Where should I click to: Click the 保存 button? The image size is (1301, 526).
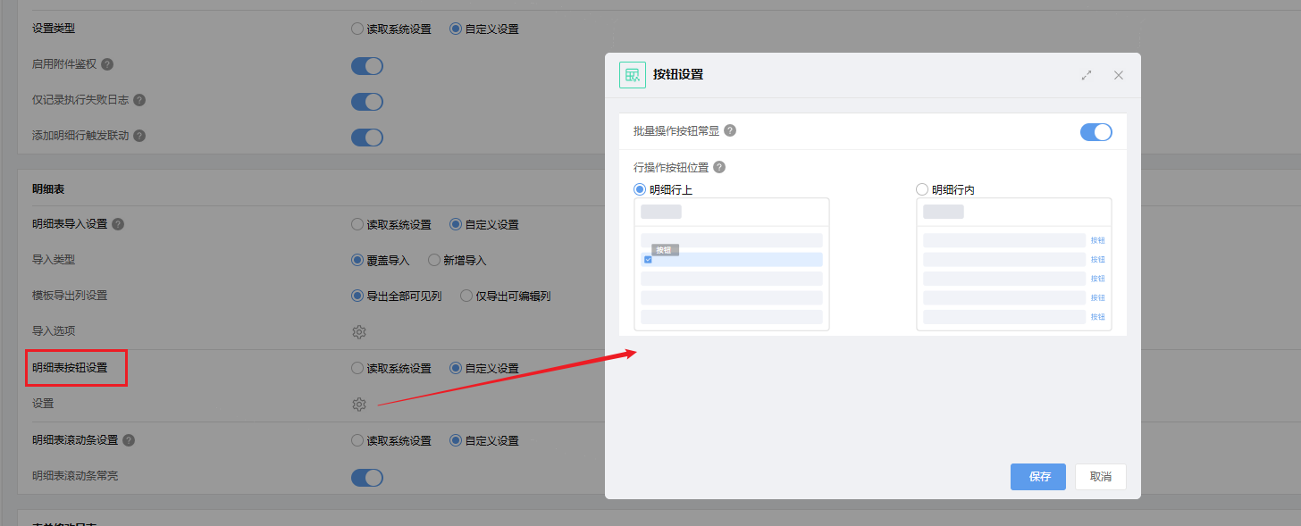[x=1040, y=477]
